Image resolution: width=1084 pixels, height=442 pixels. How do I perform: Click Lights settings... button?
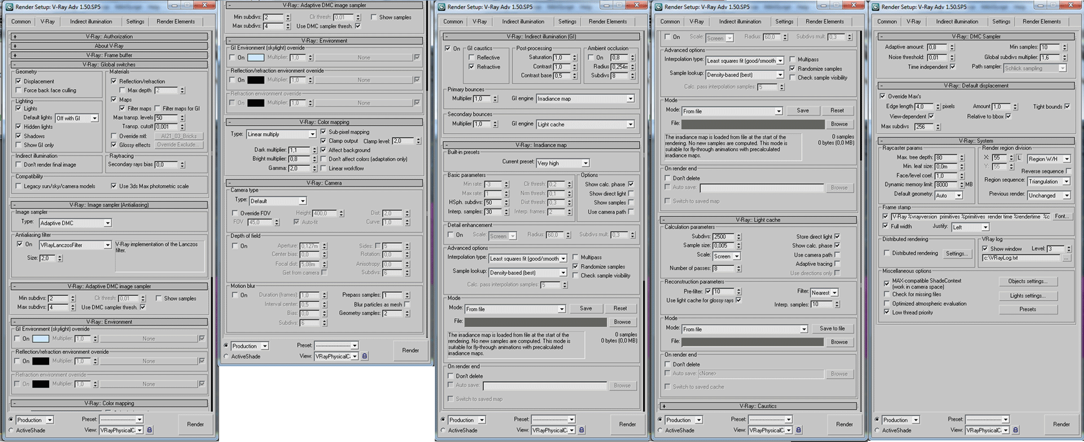(x=1028, y=296)
